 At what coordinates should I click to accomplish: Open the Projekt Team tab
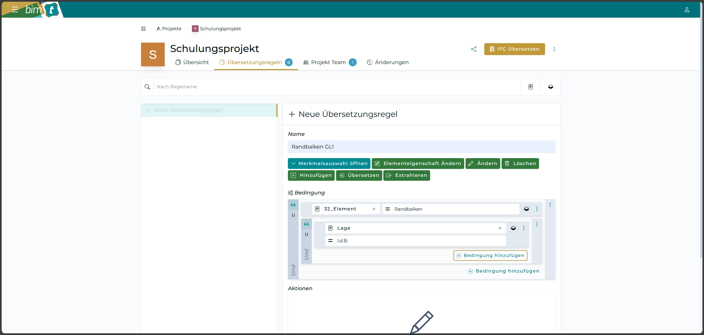point(328,62)
